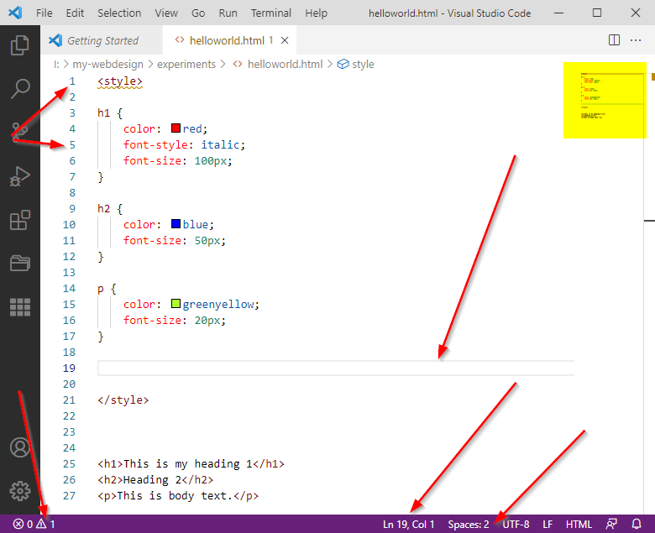Click the VS Code logo in title bar
Screen dimensions: 655x533
tap(15, 13)
